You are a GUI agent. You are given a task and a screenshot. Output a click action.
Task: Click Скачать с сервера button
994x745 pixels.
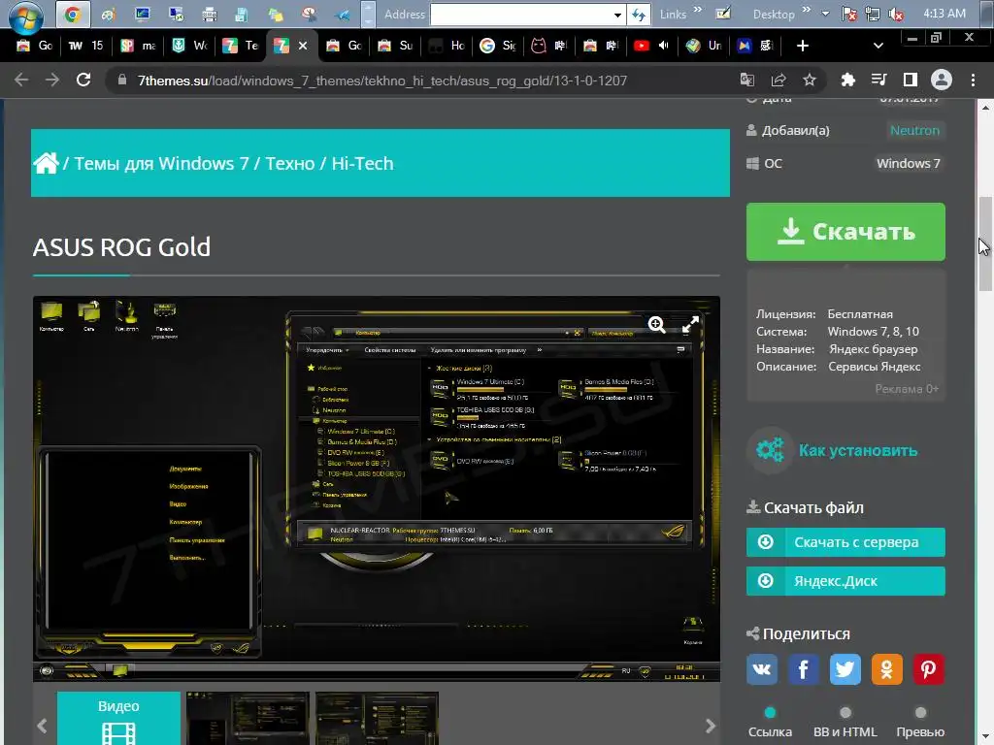pos(845,542)
